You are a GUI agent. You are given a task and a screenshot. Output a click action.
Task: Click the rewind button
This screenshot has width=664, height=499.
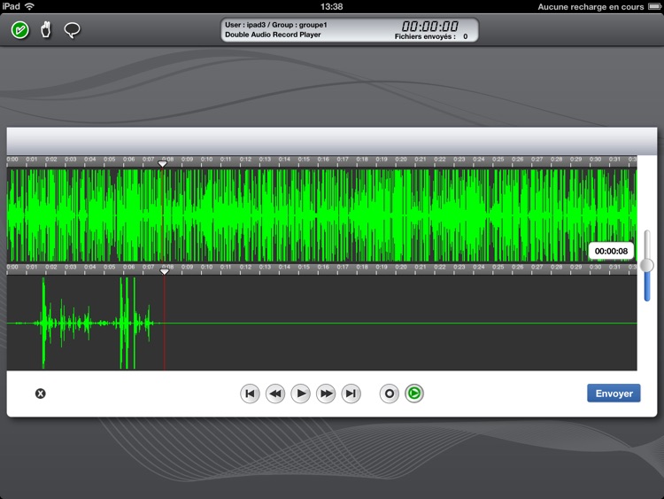(x=275, y=394)
